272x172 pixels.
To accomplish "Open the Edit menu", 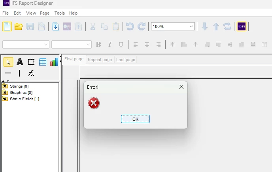I will tap(17, 13).
